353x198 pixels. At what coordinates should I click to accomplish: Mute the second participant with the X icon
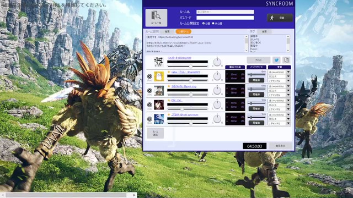pyautogui.click(x=149, y=91)
